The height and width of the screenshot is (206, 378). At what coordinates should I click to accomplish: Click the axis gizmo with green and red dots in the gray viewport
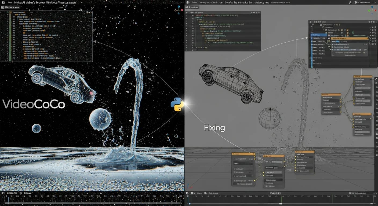372,10
